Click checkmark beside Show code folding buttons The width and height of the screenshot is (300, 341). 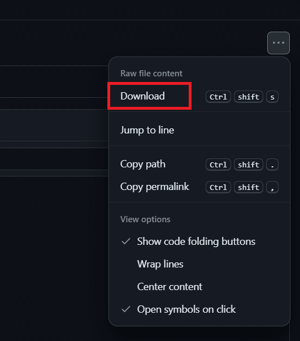pos(126,241)
